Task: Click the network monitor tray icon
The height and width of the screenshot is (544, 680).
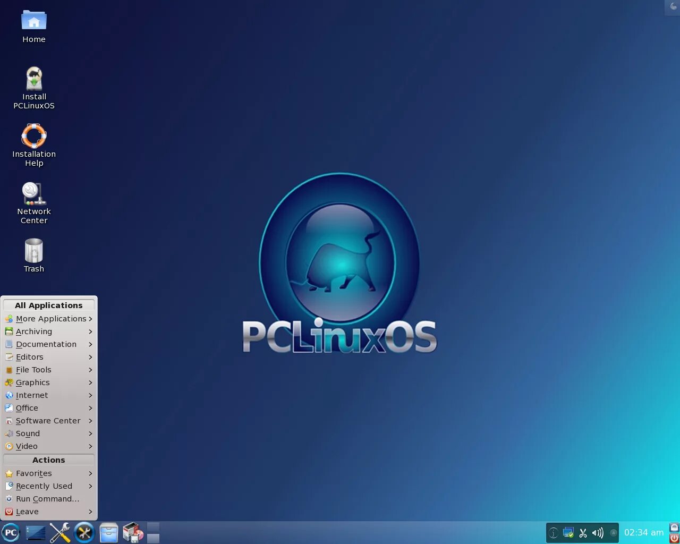Action: tap(568, 533)
